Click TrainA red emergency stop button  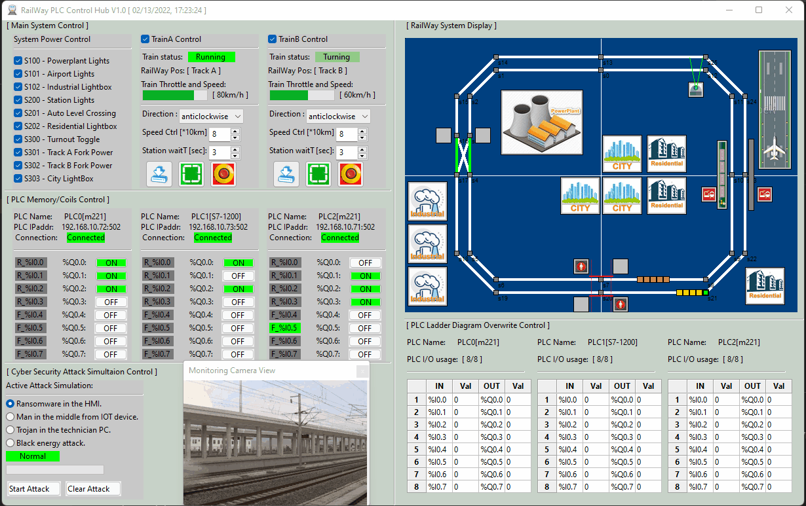click(223, 174)
